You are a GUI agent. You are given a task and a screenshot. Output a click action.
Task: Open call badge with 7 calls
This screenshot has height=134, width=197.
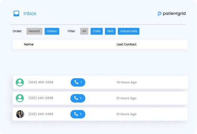[78, 82]
